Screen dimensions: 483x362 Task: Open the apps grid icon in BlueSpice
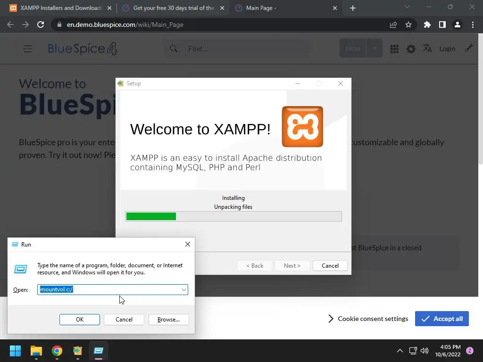pos(394,49)
